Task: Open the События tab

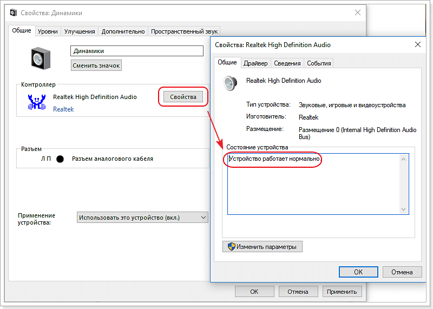Action: [319, 63]
